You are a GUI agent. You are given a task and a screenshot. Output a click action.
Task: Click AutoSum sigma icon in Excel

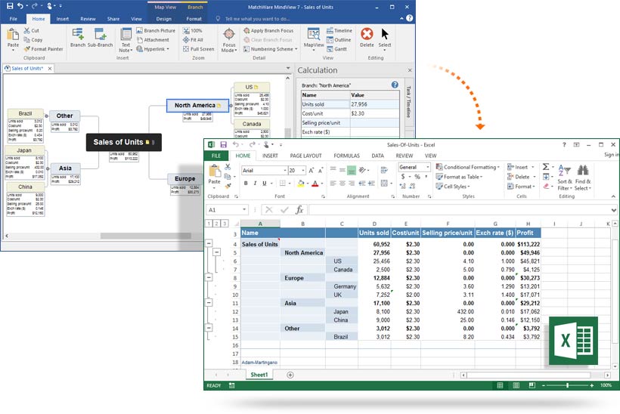pyautogui.click(x=546, y=167)
